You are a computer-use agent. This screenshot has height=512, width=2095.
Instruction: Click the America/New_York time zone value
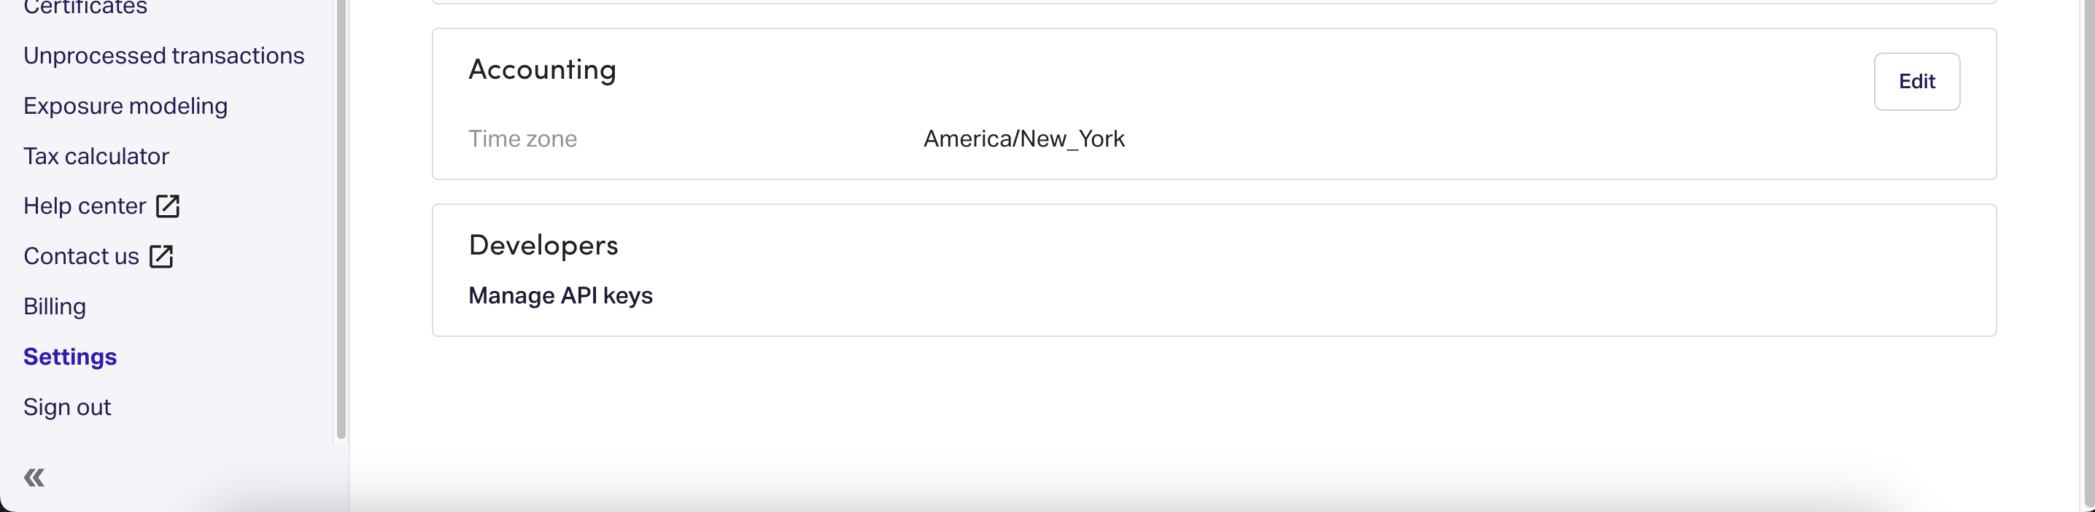pyautogui.click(x=1023, y=139)
